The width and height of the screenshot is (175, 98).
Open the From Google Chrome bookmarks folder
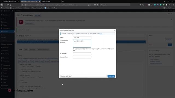pyautogui.click(x=16, y=8)
